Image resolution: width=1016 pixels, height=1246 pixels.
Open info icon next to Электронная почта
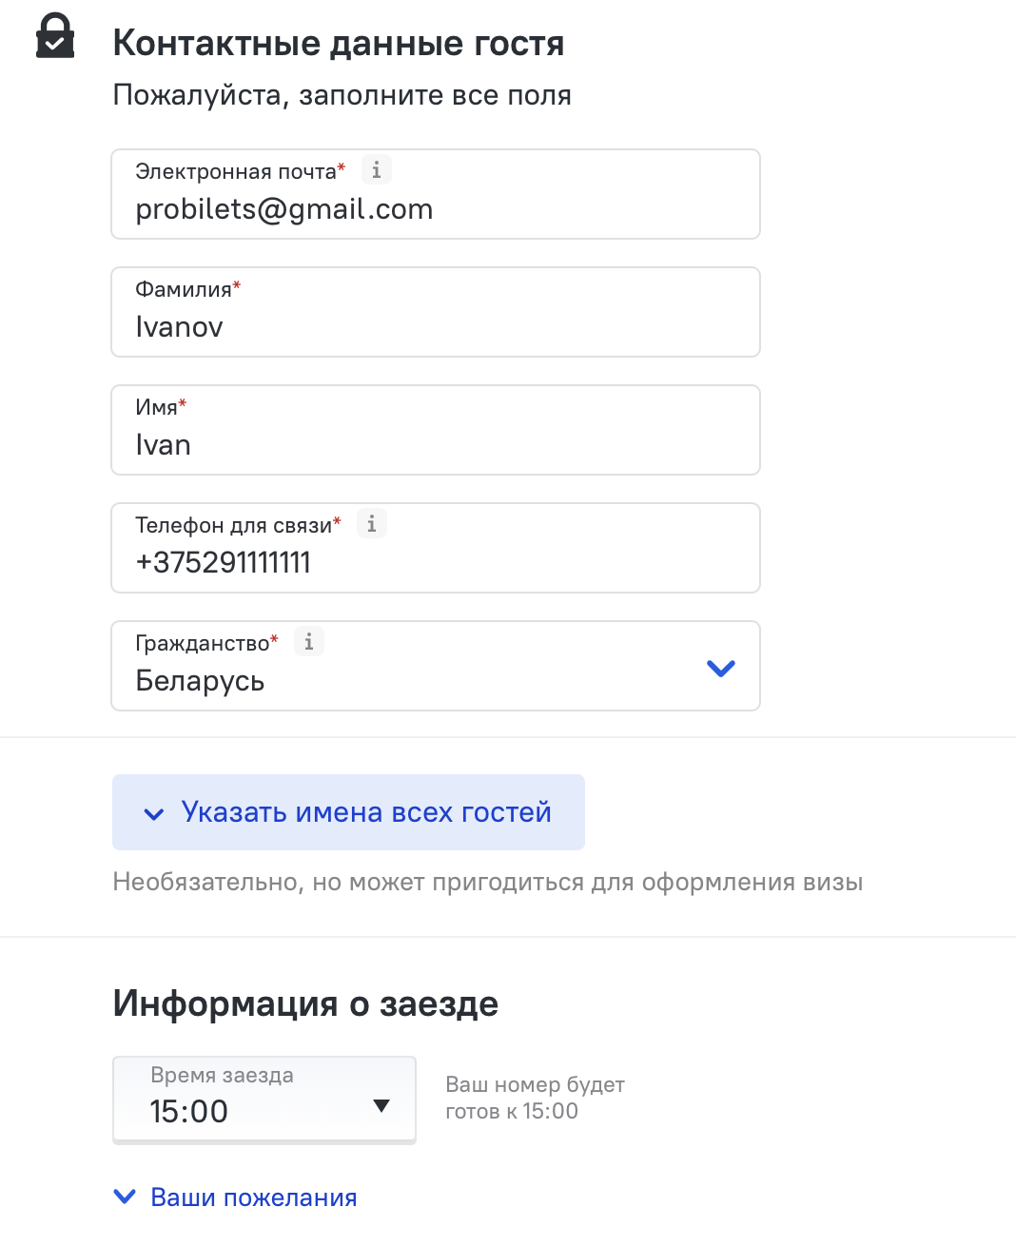point(377,170)
